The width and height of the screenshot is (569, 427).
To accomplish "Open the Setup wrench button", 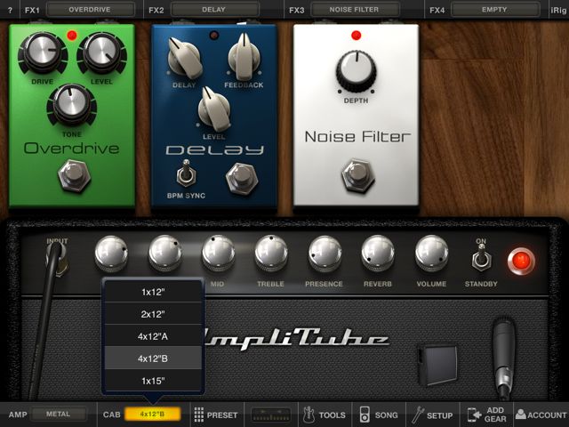I will point(433,415).
